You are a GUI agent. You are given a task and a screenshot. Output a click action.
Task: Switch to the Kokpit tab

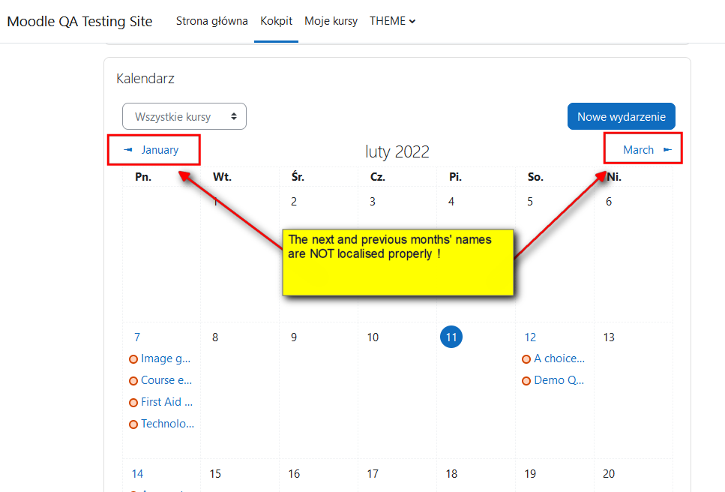click(276, 21)
